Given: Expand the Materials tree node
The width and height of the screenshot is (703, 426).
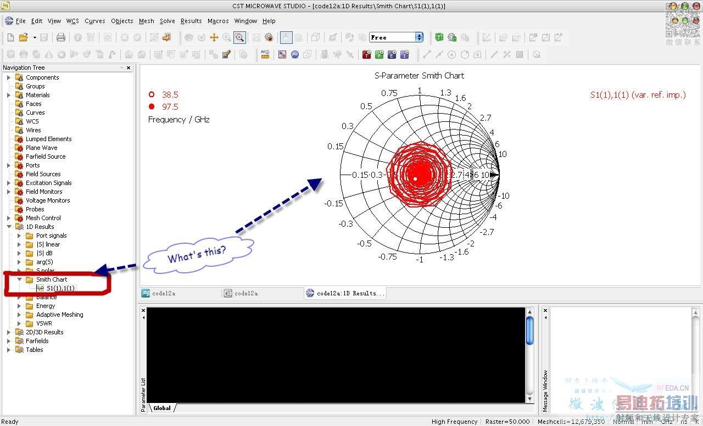Looking at the screenshot, I should pyautogui.click(x=9, y=95).
